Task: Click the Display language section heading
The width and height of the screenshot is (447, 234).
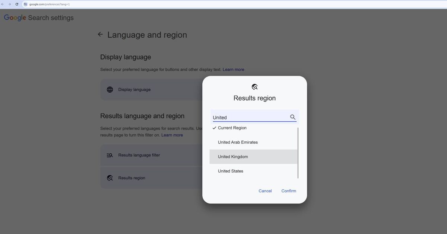Action: tap(126, 57)
